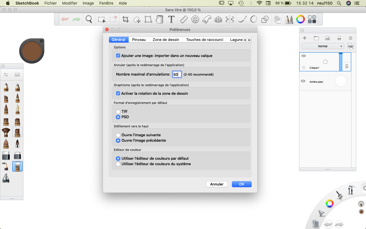Viewport: 366px width, 229px height.
Task: Switch to the Pinceau tab
Action: coord(139,40)
